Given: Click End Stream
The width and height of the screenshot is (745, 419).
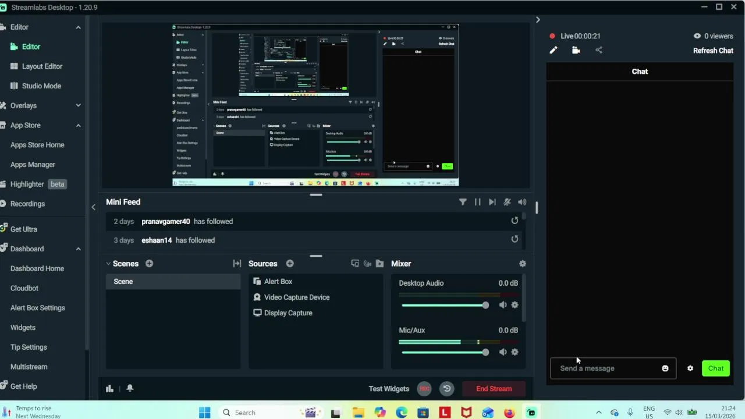Looking at the screenshot, I should (x=494, y=389).
